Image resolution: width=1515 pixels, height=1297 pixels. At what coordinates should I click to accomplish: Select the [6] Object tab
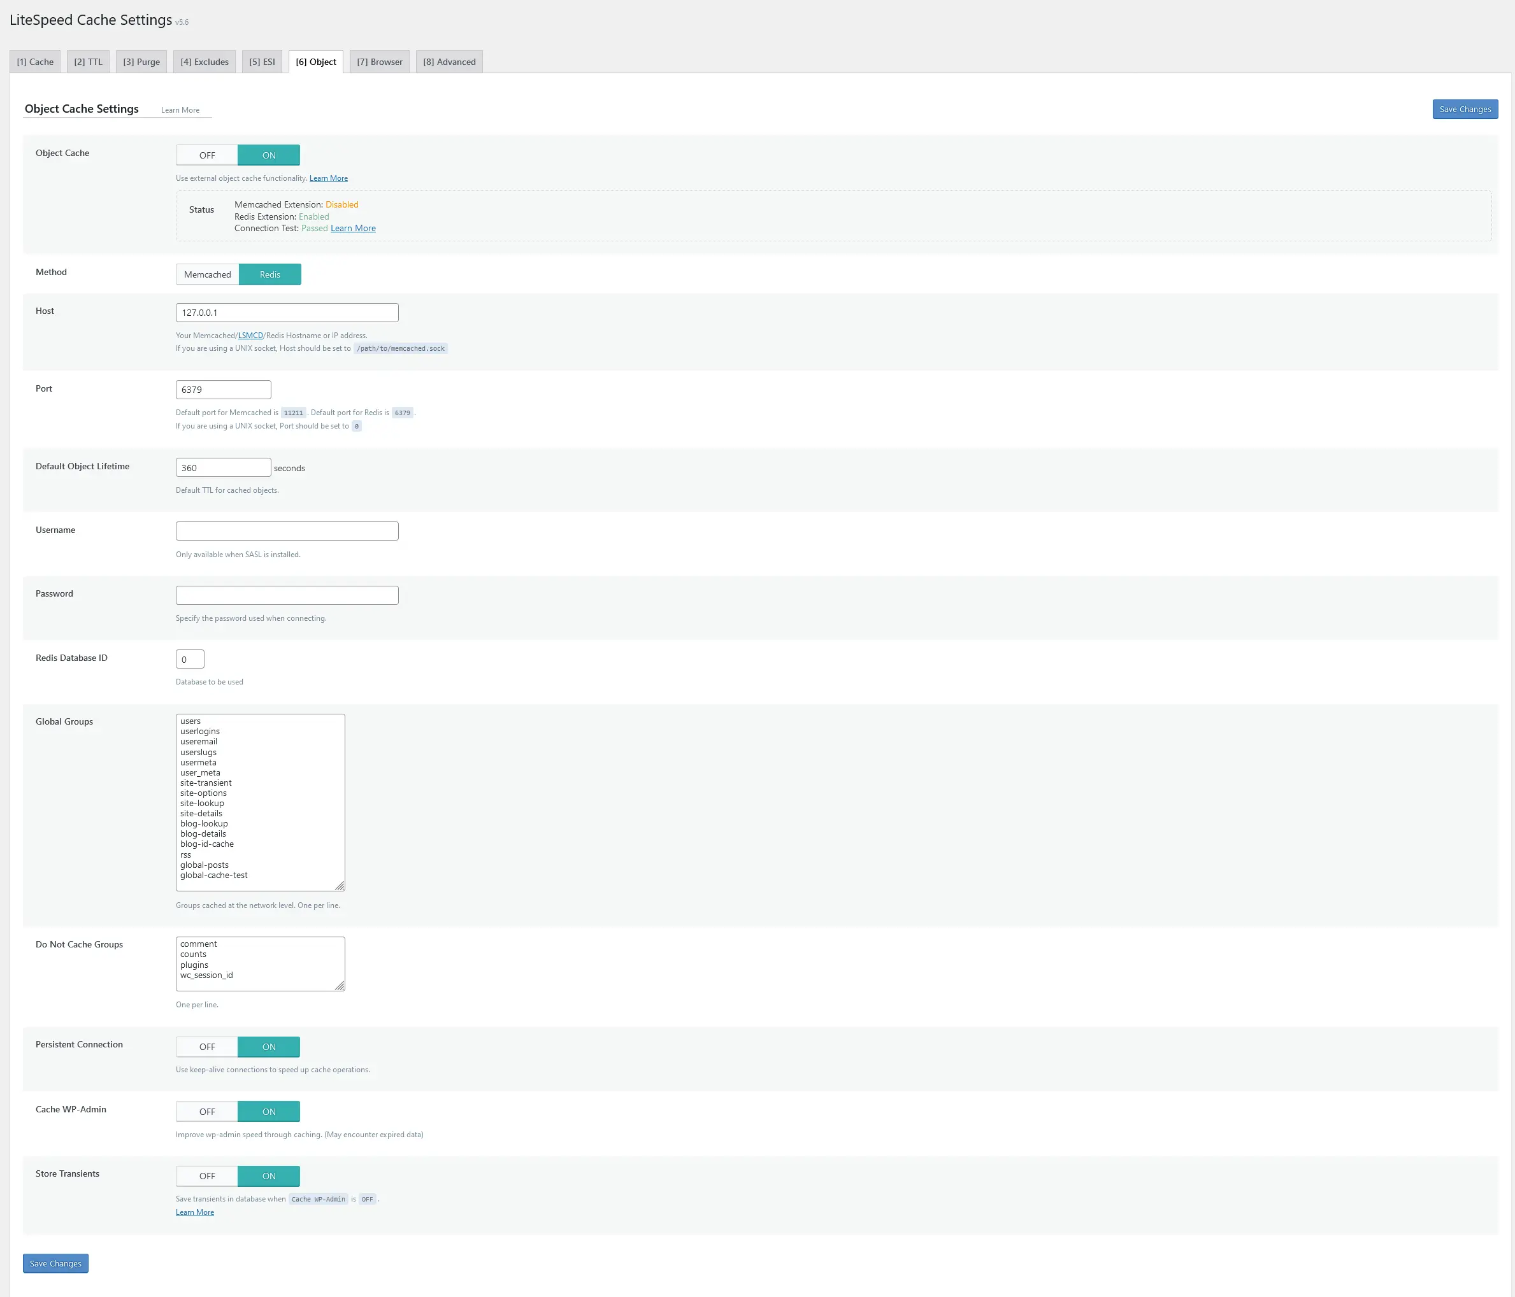click(x=316, y=61)
